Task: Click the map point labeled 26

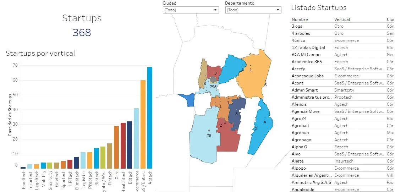Action: (x=209, y=131)
